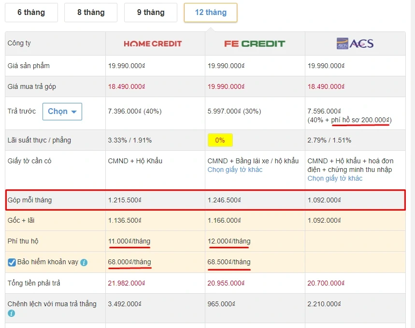Open the Trả trước Chọn dropdown
Image resolution: width=415 pixels, height=328 pixels.
point(62,112)
